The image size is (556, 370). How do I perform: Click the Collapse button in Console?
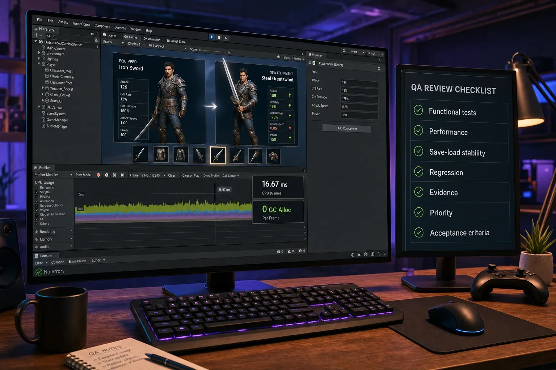coord(58,262)
